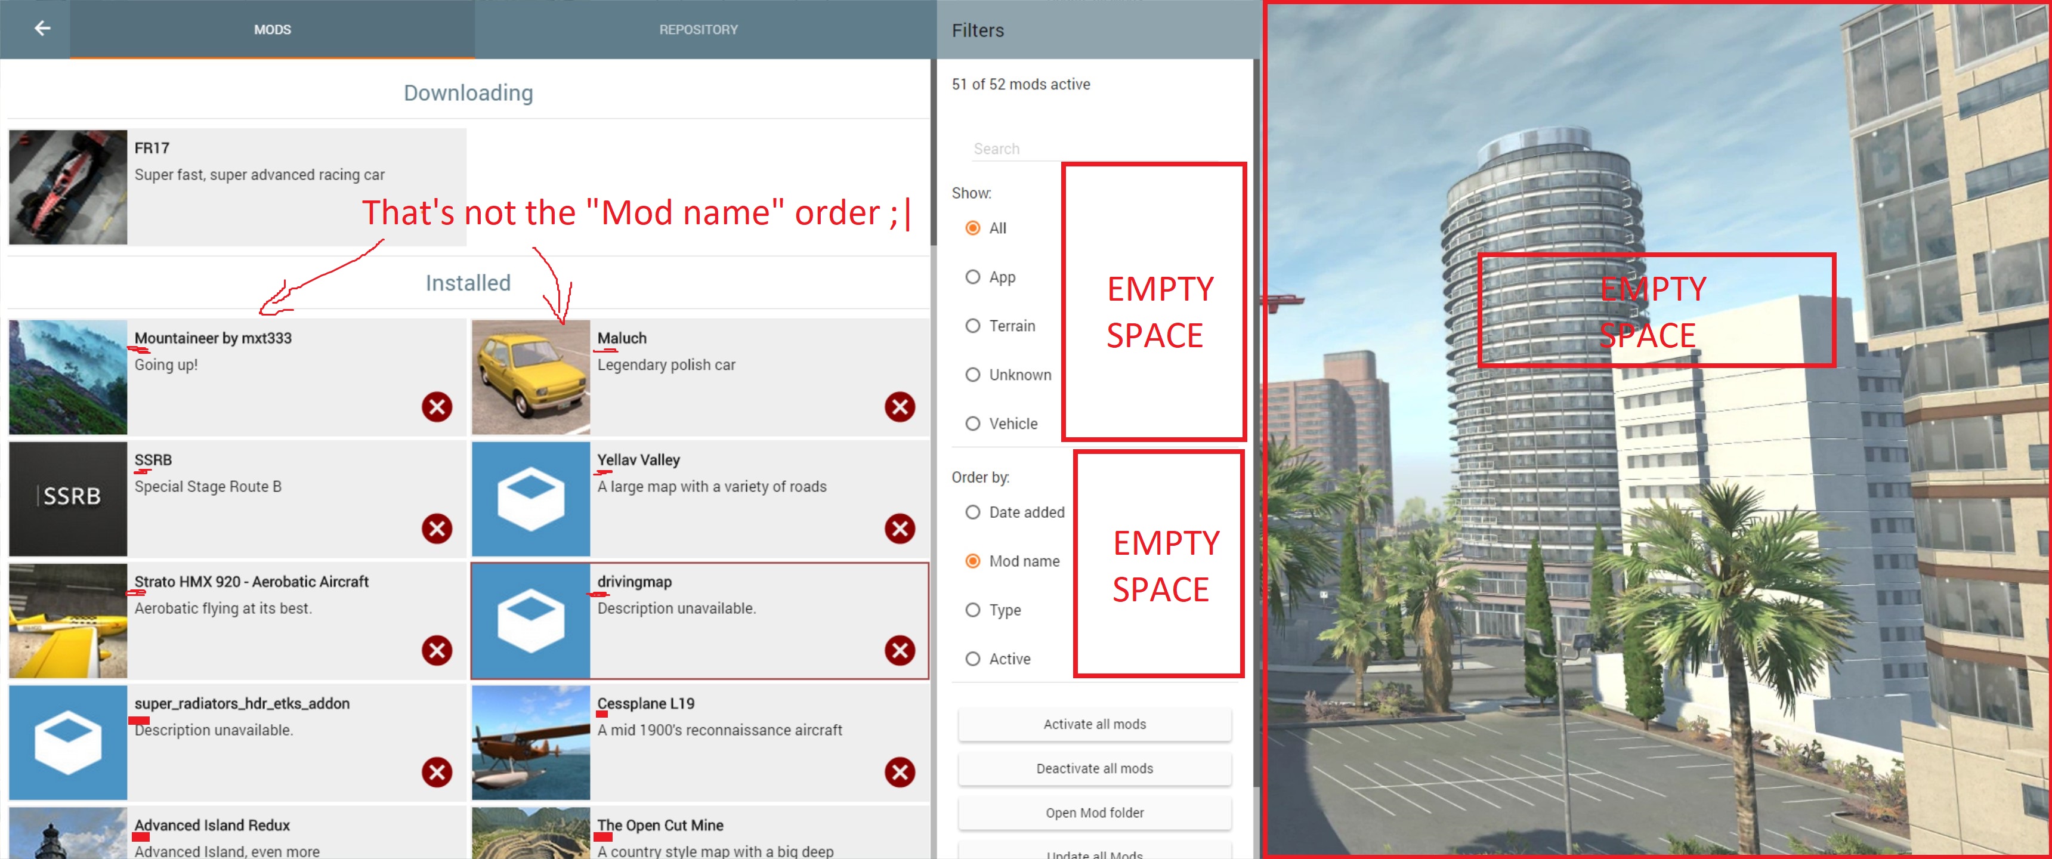Click the mods list vertical scrollbar

click(x=933, y=152)
